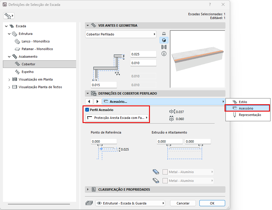The height and width of the screenshot is (210, 272).
Task: Open the favorites star button
Action: pos(8,16)
